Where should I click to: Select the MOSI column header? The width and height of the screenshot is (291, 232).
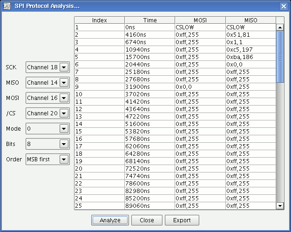point(200,20)
